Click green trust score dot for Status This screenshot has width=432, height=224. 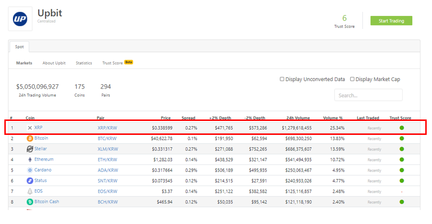(x=402, y=181)
